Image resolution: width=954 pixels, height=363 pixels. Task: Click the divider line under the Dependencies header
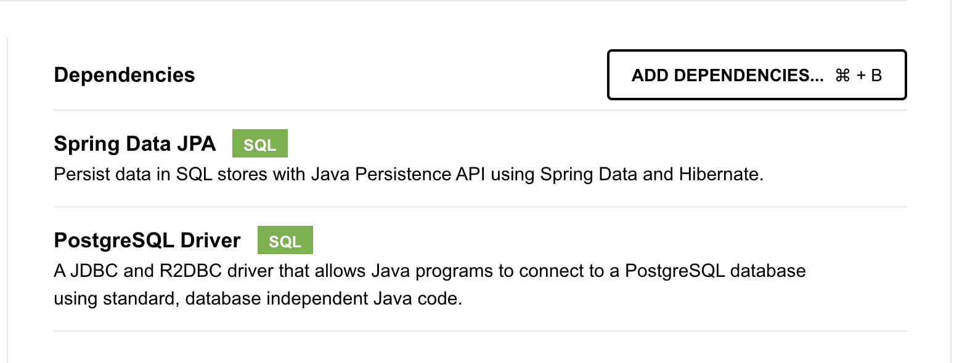[480, 111]
